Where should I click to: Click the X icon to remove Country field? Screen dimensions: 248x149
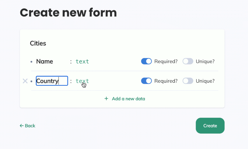(x=25, y=81)
